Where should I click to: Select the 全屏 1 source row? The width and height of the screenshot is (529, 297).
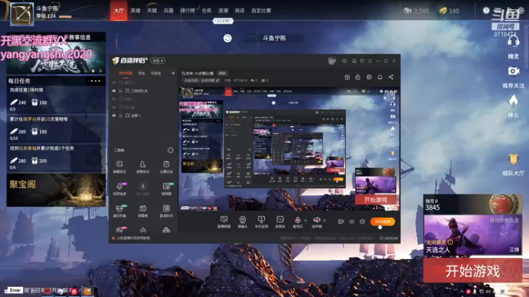143,115
